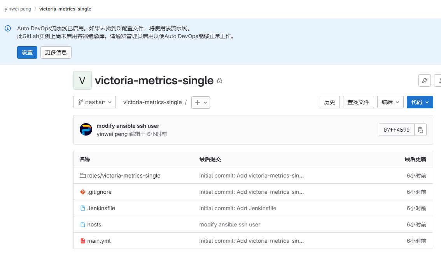Open the 编辑 dropdown menu
441x261 pixels.
point(390,102)
